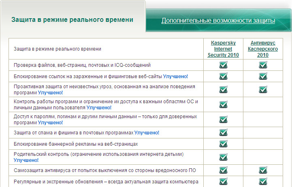The height and width of the screenshot is (187, 292).
Task: Click Internet Security checkmark for Блокирование ссылок row
Action: [x=223, y=76]
